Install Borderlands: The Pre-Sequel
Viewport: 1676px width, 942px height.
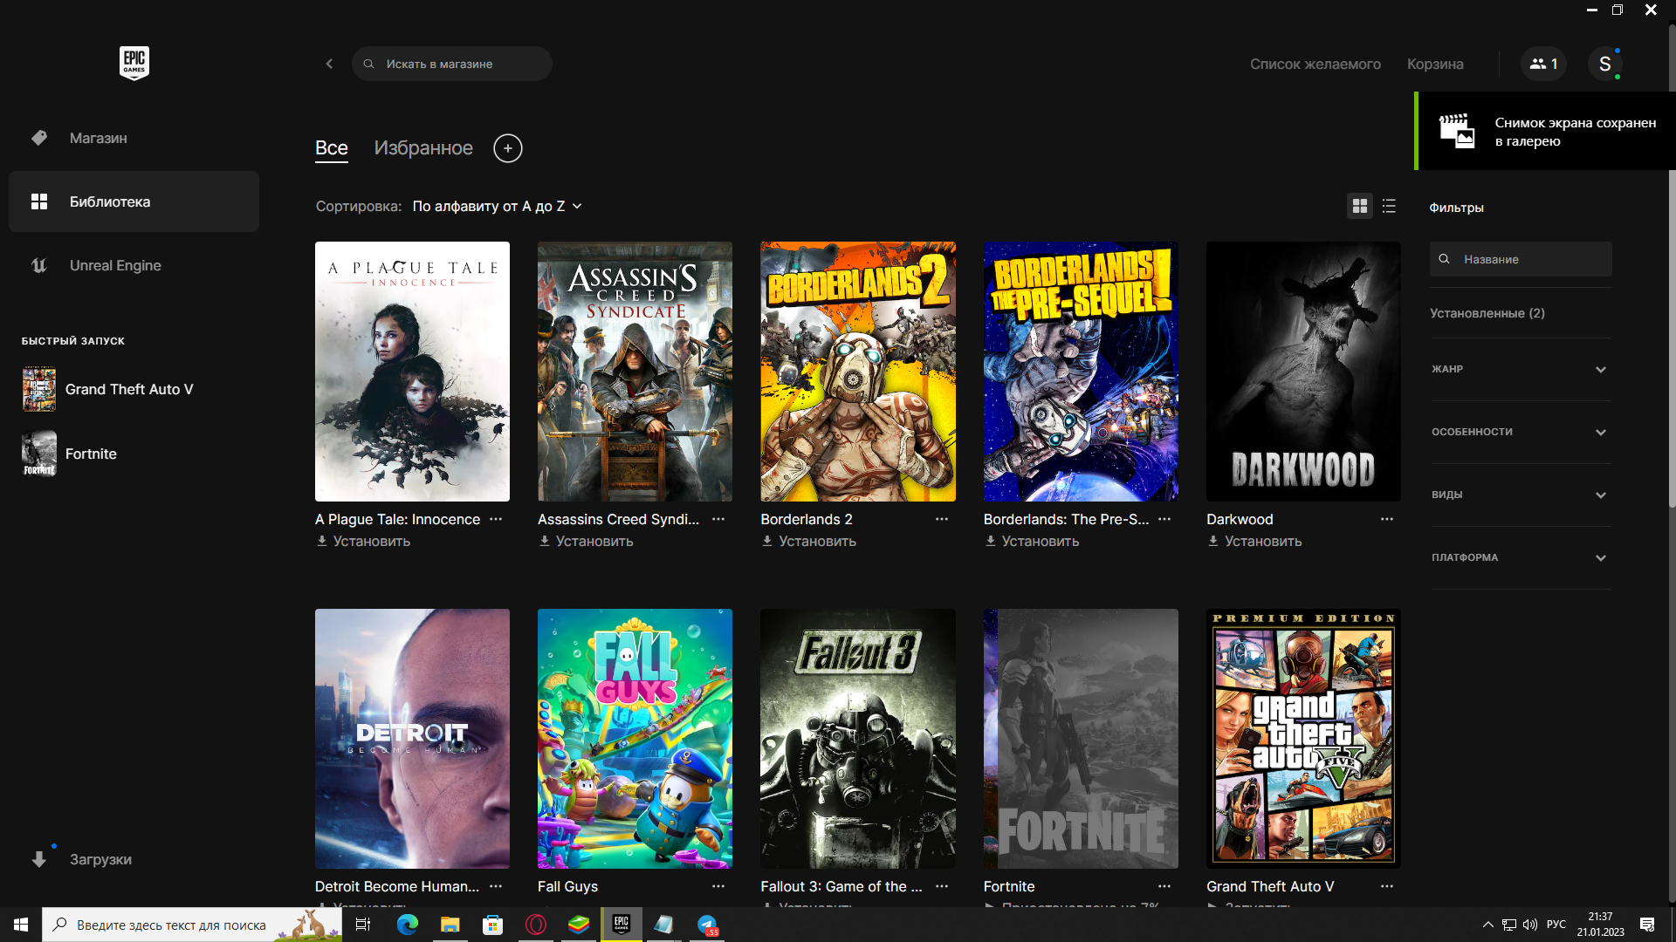1032,541
